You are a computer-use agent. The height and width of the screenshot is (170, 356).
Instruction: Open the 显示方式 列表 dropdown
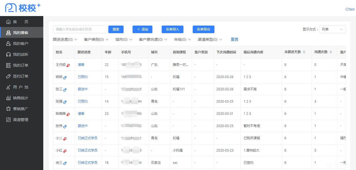[x=332, y=29]
